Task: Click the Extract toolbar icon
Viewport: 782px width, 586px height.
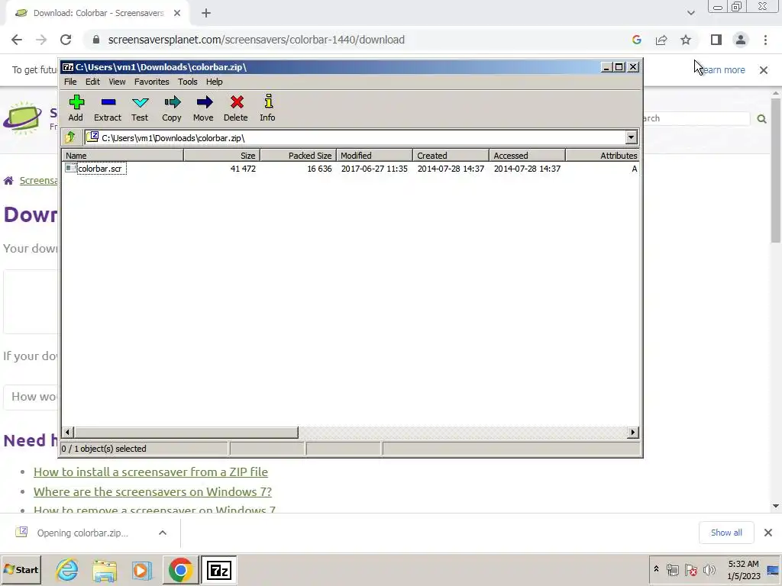Action: [108, 108]
